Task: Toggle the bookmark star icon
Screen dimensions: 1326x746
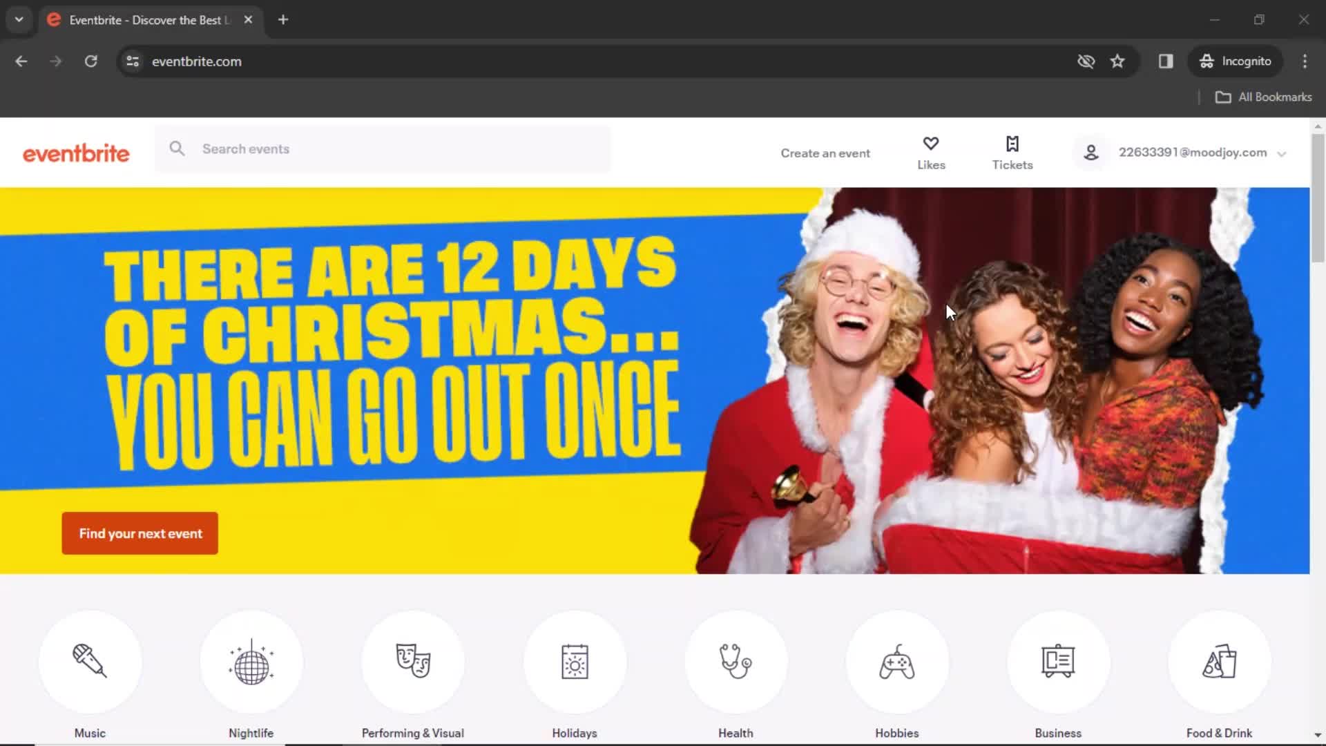Action: (1117, 61)
